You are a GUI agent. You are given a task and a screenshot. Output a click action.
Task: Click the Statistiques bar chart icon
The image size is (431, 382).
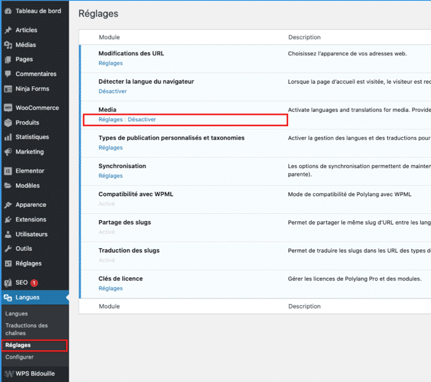pos(8,137)
